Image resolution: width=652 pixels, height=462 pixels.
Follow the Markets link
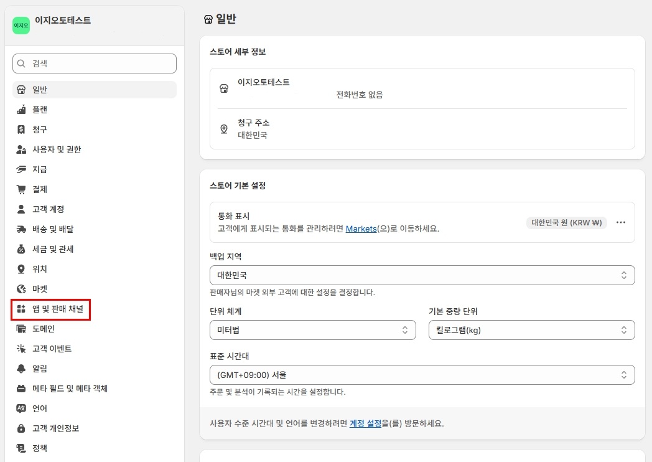tap(361, 229)
